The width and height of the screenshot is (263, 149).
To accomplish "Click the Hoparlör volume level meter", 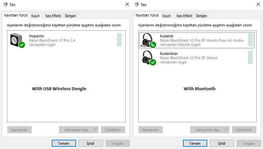I will (119, 40).
